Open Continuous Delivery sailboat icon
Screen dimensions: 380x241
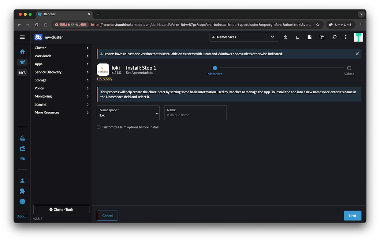(22, 138)
